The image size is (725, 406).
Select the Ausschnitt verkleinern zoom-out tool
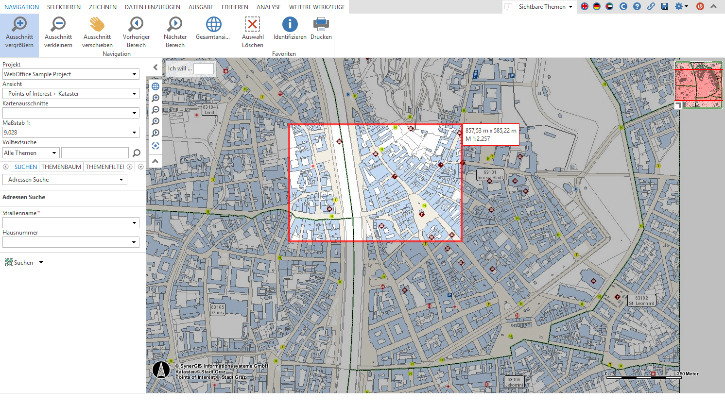click(x=58, y=33)
